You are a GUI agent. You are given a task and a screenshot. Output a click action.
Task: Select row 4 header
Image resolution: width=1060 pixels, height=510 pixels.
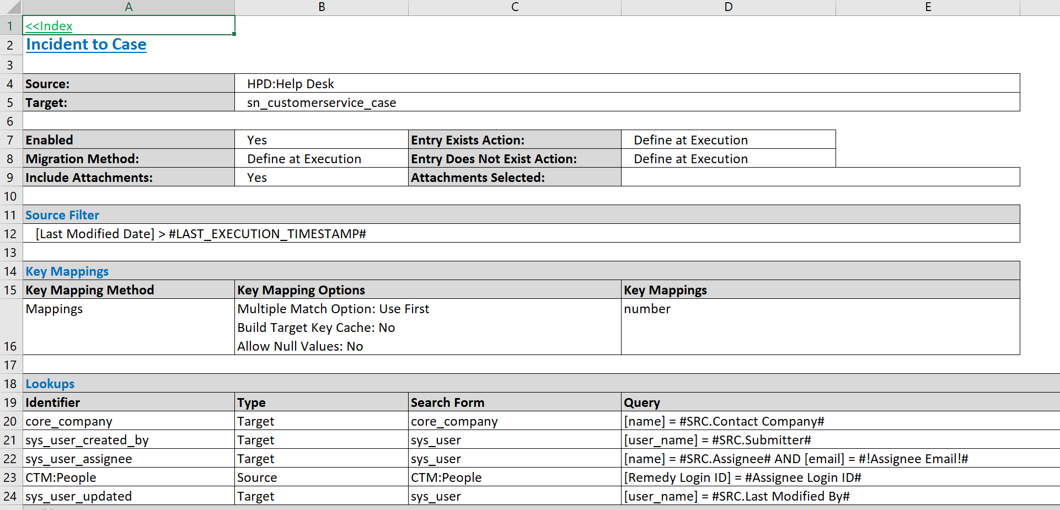point(10,84)
